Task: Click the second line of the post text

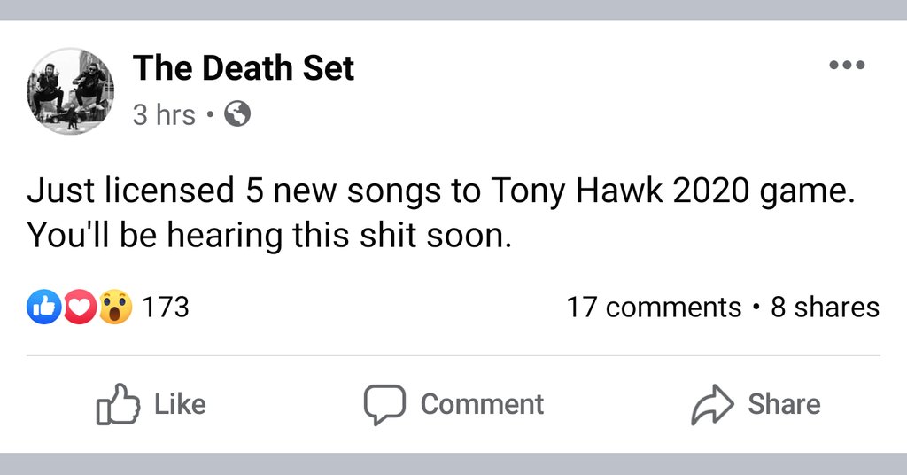Action: pos(269,236)
